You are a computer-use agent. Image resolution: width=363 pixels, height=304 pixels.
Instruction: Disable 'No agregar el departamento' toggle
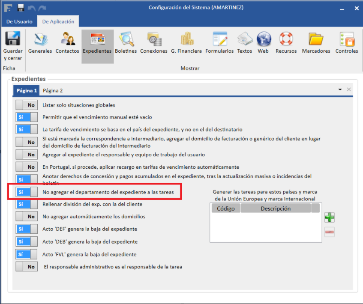(x=27, y=192)
